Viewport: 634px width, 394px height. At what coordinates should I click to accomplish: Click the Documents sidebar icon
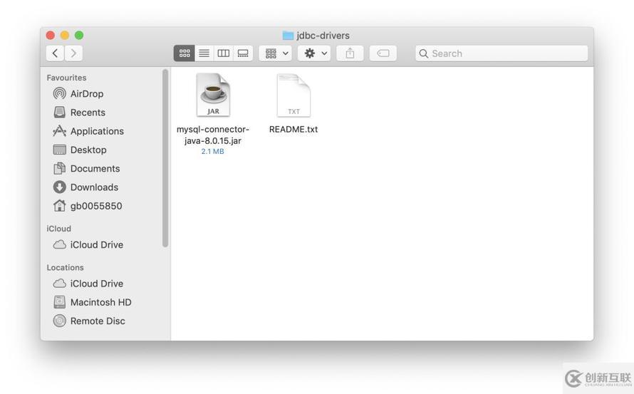tap(59, 168)
